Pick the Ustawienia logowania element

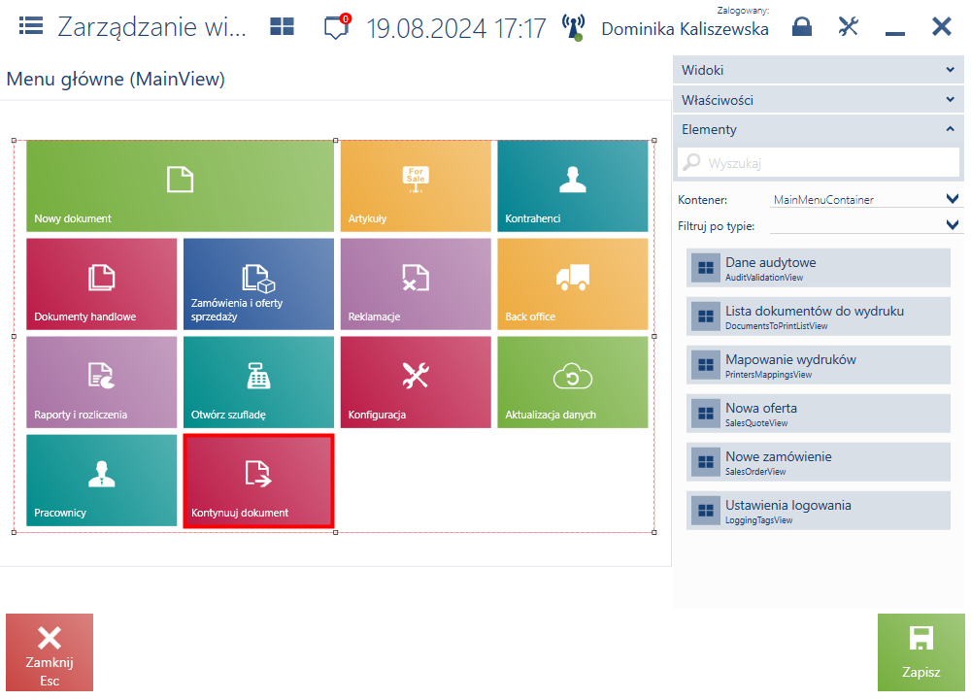(818, 511)
